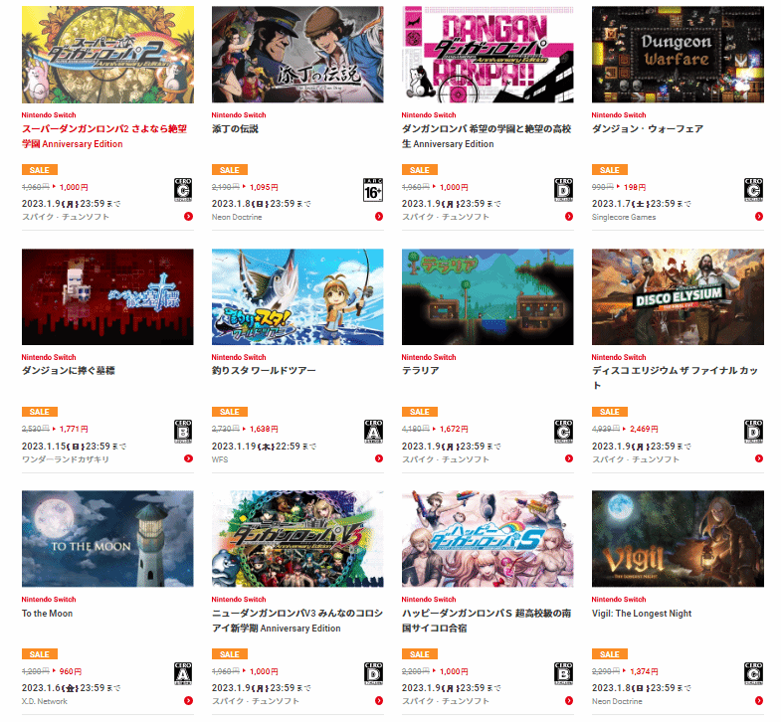Click SALE badge on ハッピーダンガンロンパS card
Screen dimensions: 781x722
(x=420, y=654)
